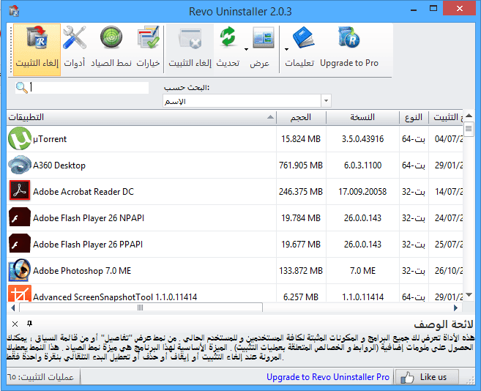
Task: Click the thumbs-up icon on Like us
Action: (x=407, y=377)
